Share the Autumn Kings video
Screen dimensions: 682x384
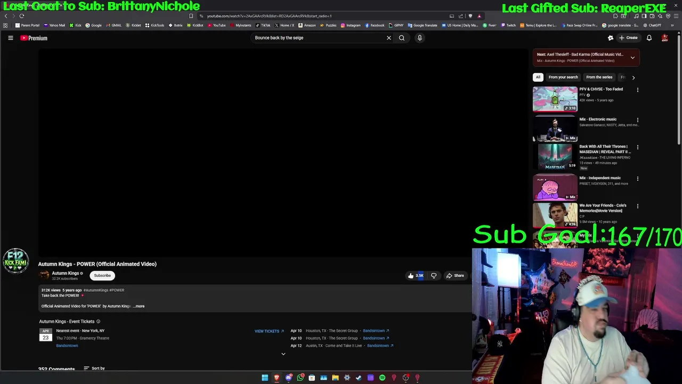tap(455, 276)
